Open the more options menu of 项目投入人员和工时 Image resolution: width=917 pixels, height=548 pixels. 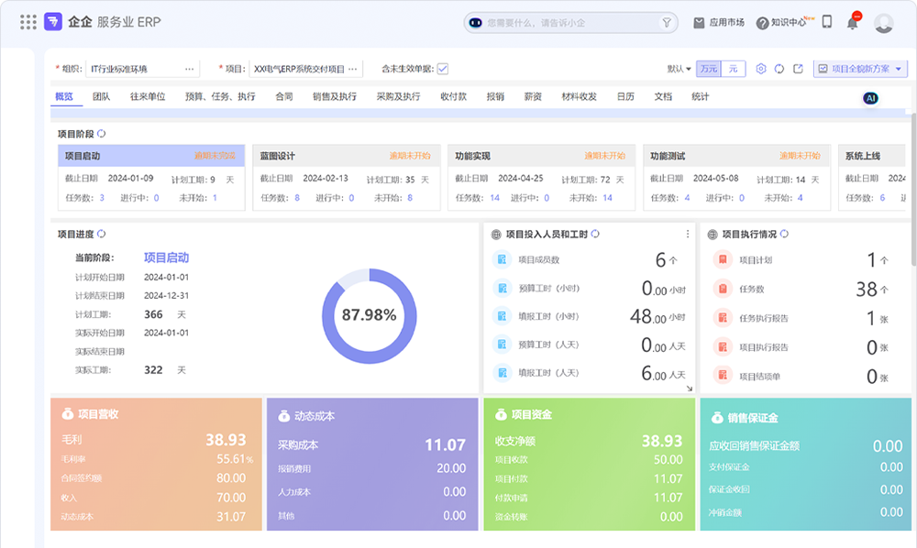point(688,234)
